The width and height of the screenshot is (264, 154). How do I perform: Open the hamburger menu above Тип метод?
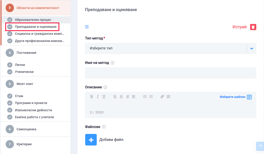[x=87, y=27]
